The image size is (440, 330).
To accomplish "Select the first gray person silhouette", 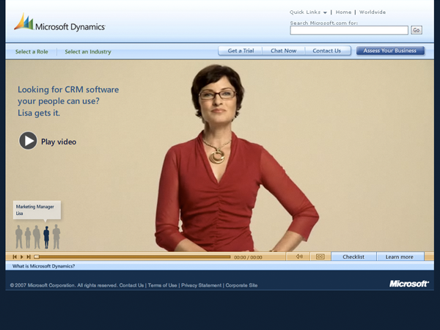I will [19, 237].
